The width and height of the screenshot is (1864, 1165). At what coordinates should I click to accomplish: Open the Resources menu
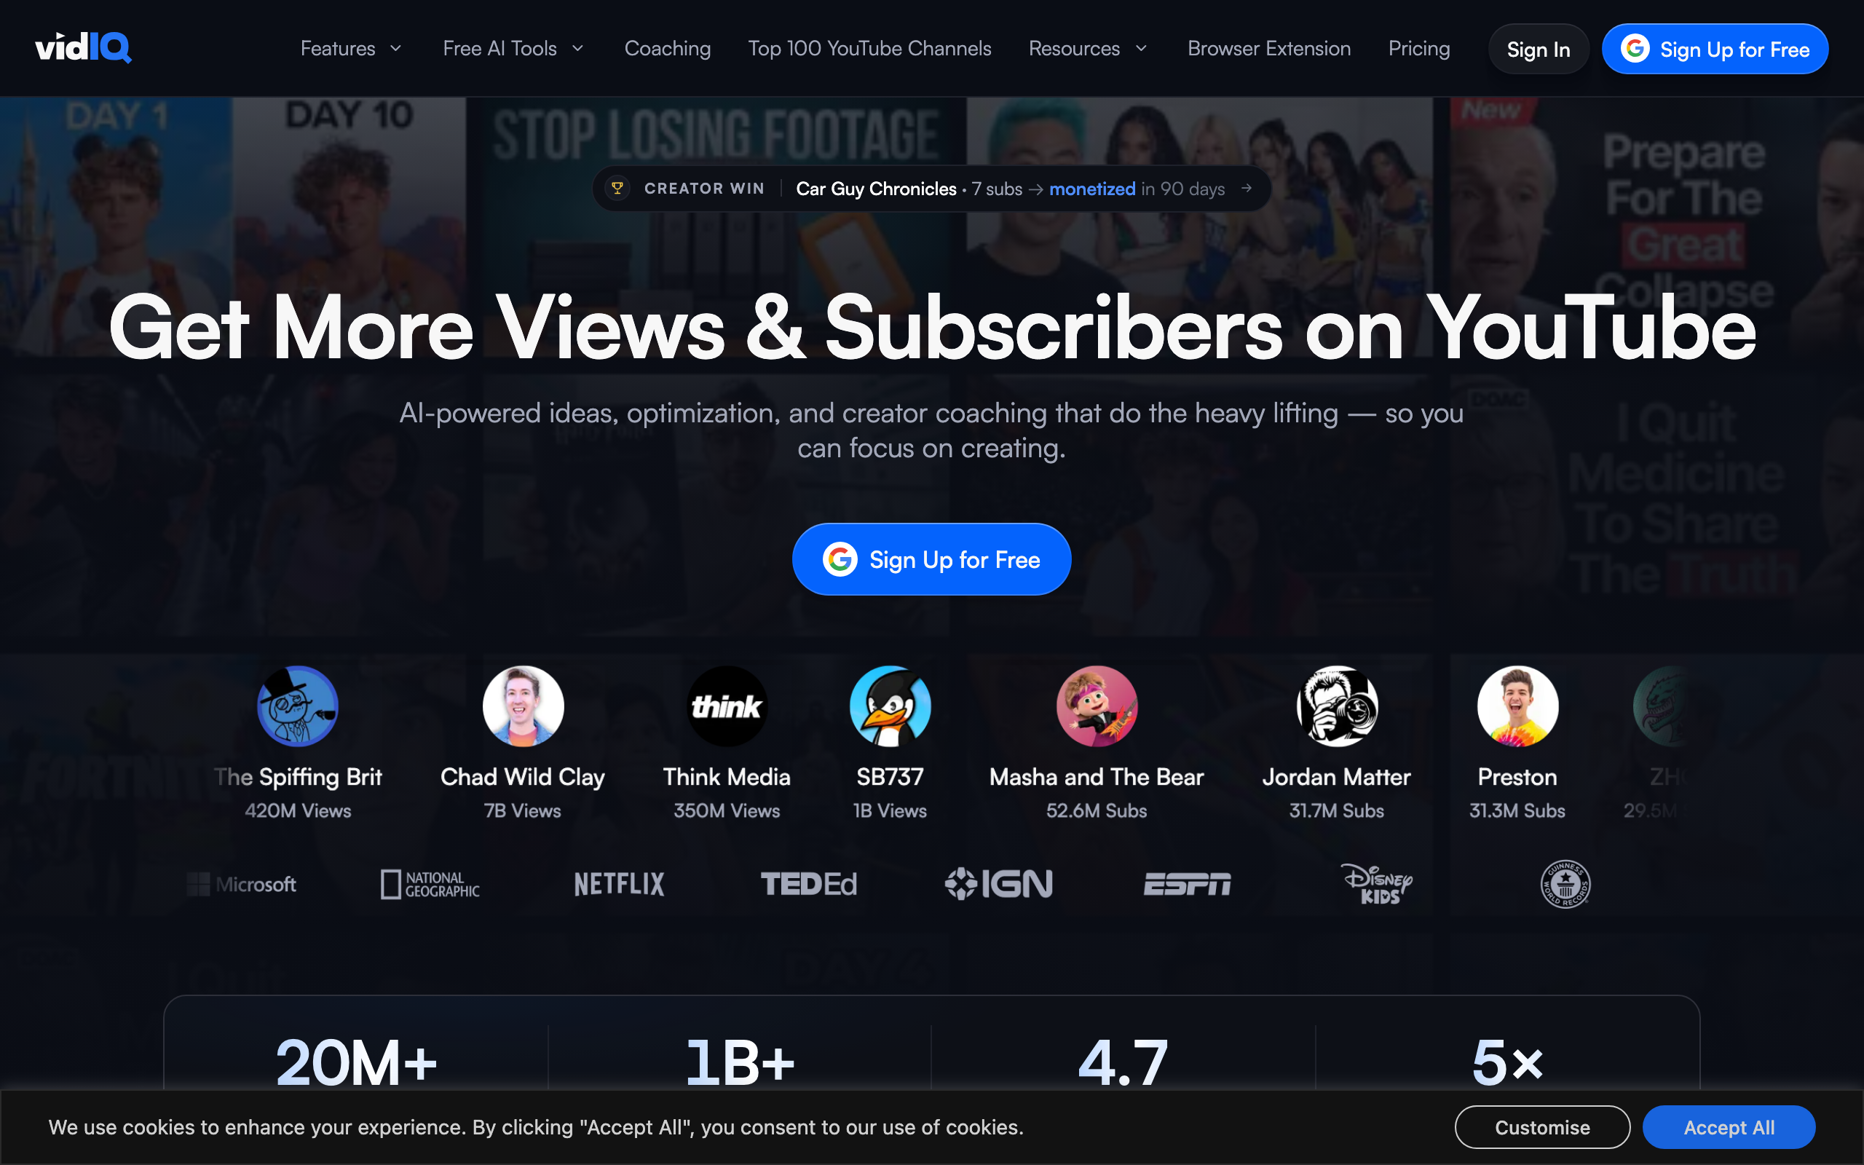[x=1089, y=49]
